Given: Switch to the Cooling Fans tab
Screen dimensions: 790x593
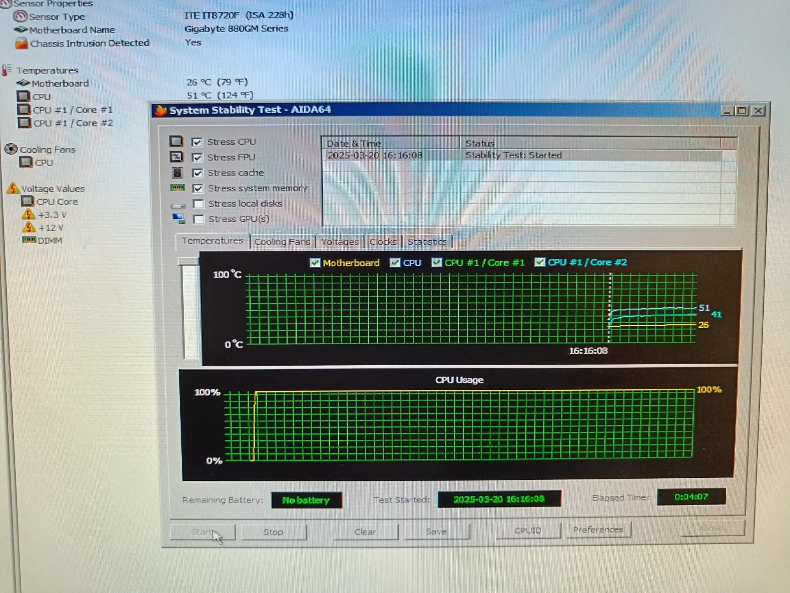Looking at the screenshot, I should 282,242.
